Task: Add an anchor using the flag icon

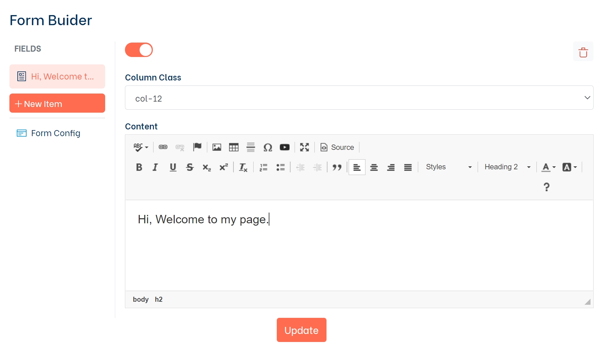Action: (x=197, y=147)
